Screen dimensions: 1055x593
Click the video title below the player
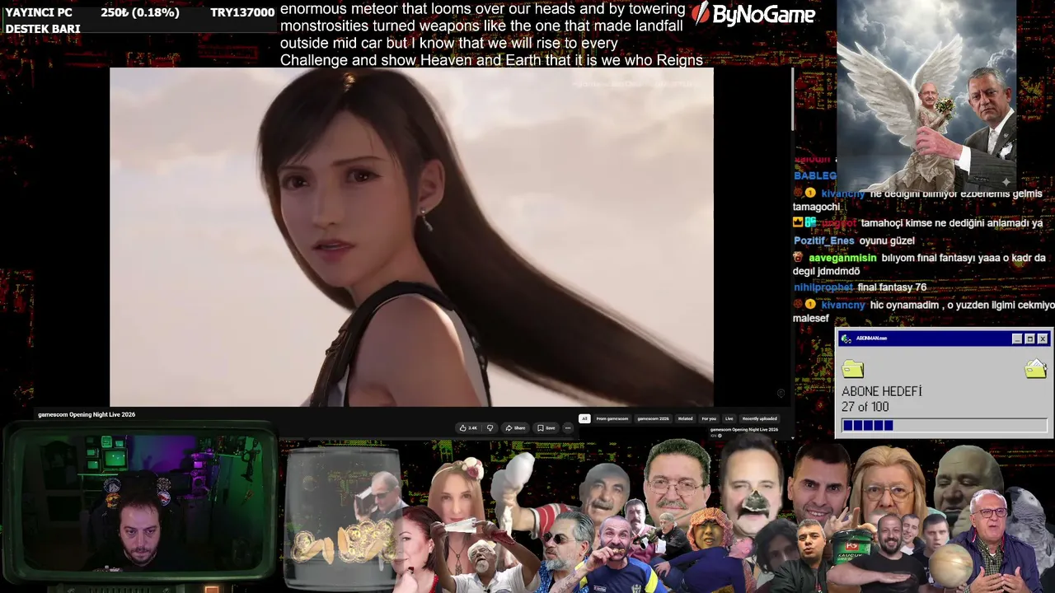(x=87, y=414)
